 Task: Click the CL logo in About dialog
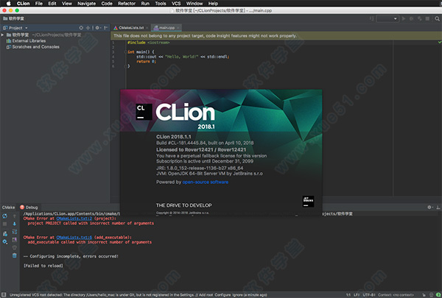point(144,112)
